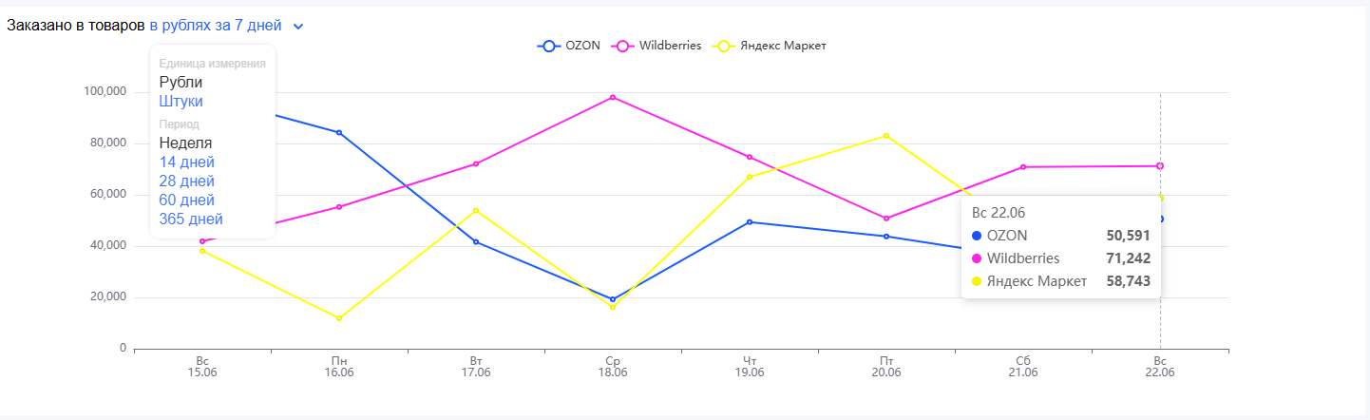
Task: Select the 14 дней period
Action: tap(186, 162)
